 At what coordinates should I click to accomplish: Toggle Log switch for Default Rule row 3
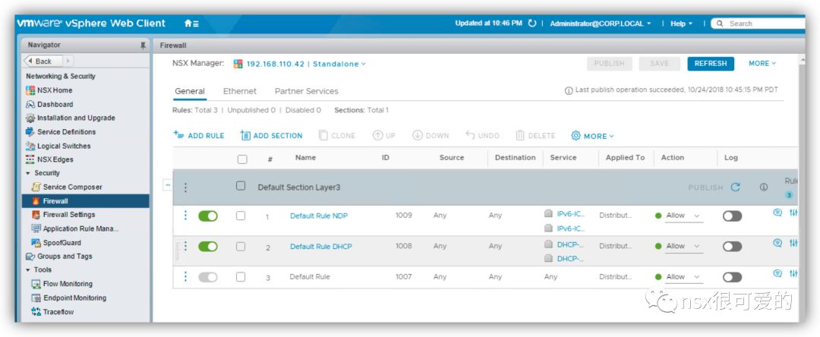tap(732, 277)
